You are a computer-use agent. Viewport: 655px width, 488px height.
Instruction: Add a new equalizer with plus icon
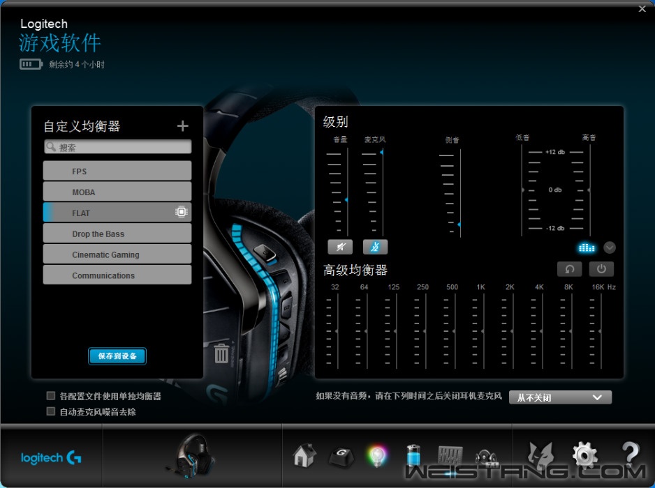tap(182, 125)
